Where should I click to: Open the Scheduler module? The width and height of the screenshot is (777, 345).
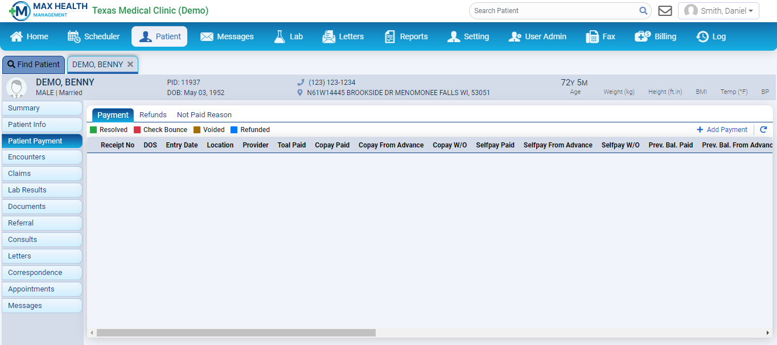click(x=93, y=36)
